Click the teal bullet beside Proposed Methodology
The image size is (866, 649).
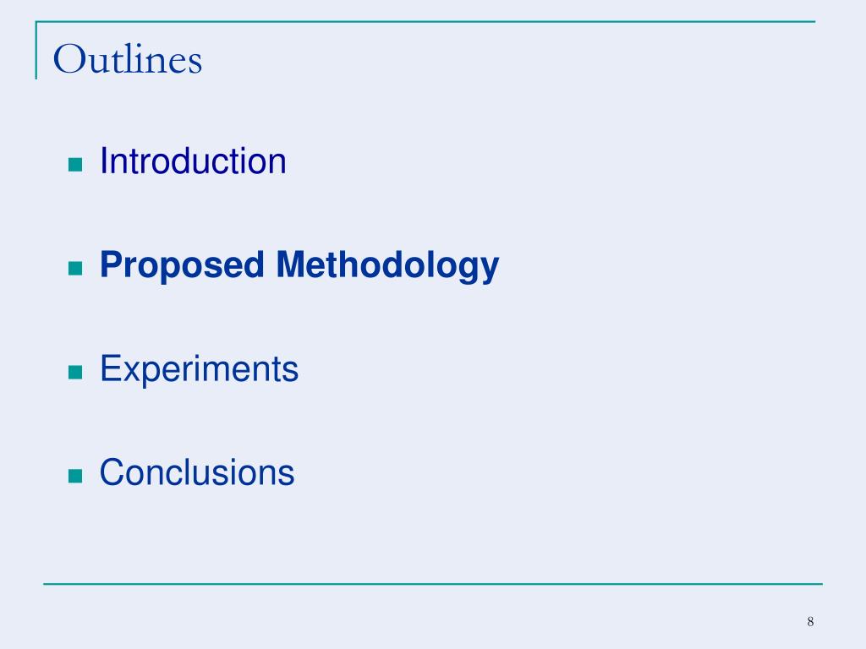75,268
